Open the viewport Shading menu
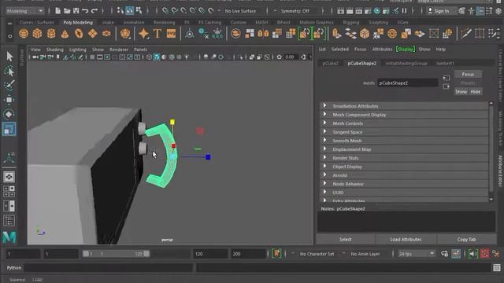Image resolution: width=504 pixels, height=283 pixels. click(x=55, y=50)
